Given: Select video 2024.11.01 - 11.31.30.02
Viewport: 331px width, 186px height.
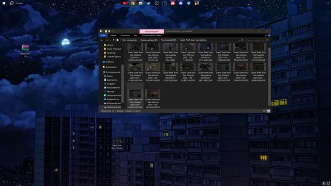Looking at the screenshot, I should [188, 52].
